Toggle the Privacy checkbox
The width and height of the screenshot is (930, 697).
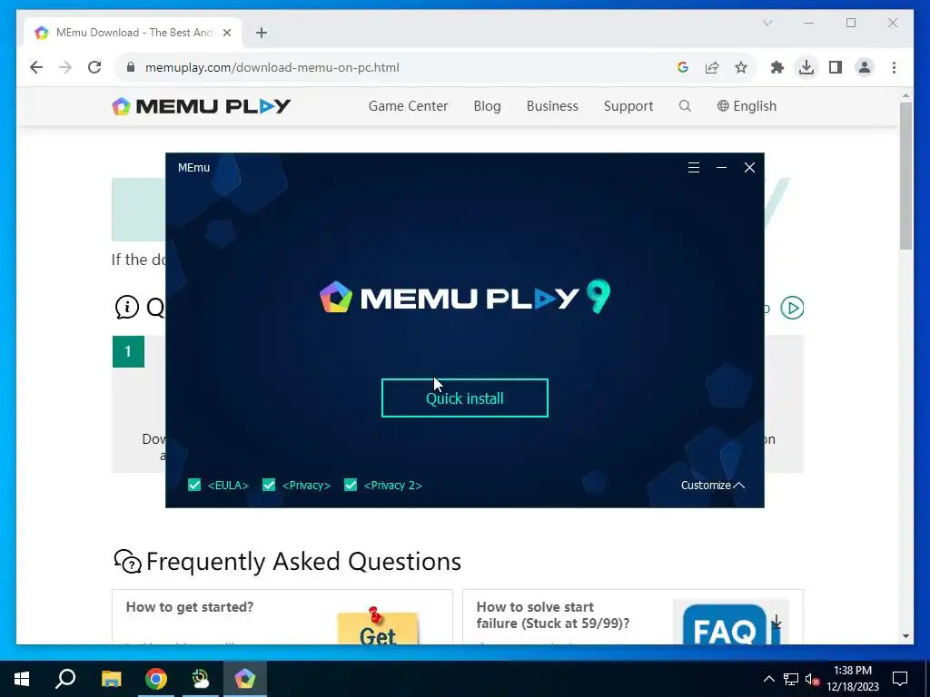tap(269, 486)
